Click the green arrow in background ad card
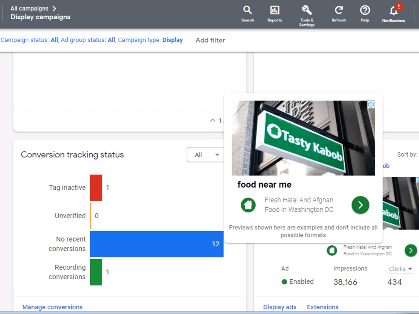Screen dimensions: 419x314 coord(411,250)
